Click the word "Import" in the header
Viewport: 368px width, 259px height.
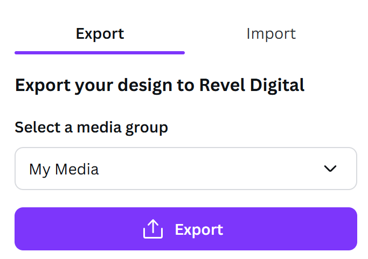click(271, 34)
